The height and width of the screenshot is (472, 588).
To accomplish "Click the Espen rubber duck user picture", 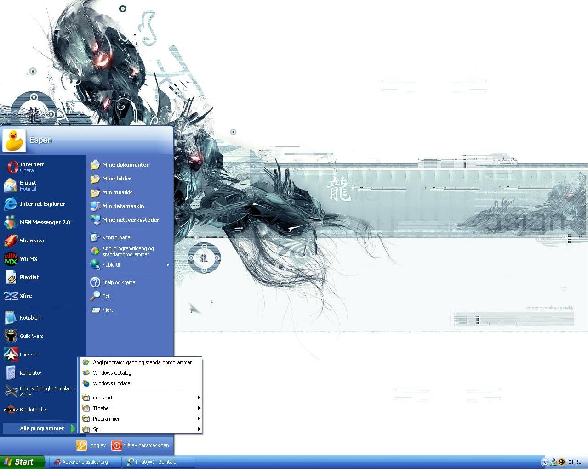I will click(x=14, y=140).
